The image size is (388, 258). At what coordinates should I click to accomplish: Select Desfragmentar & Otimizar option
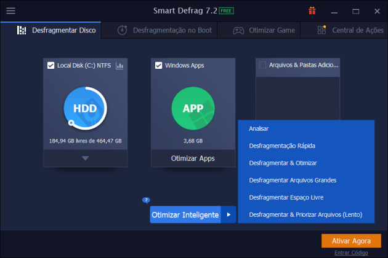point(306,163)
